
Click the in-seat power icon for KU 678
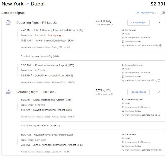coord(123,107)
